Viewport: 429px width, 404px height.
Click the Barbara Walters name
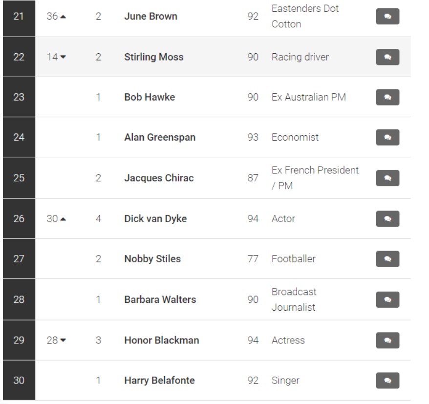click(160, 299)
